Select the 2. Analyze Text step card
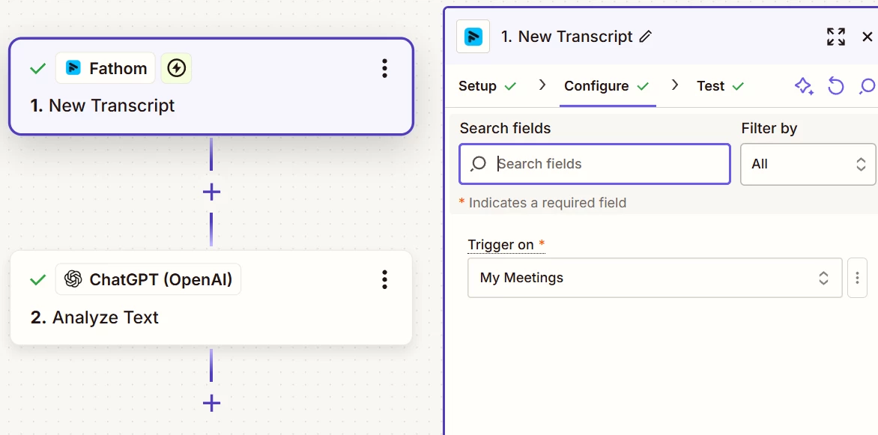The height and width of the screenshot is (435, 878). coord(211,297)
